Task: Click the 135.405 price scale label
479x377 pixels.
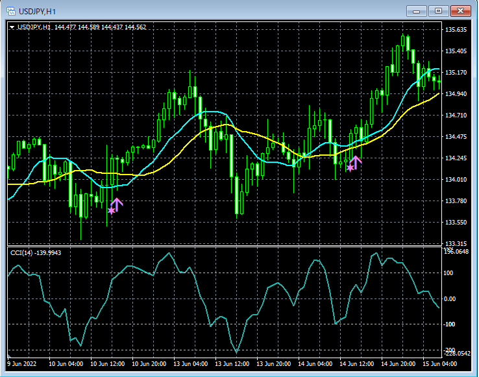Action: 456,51
